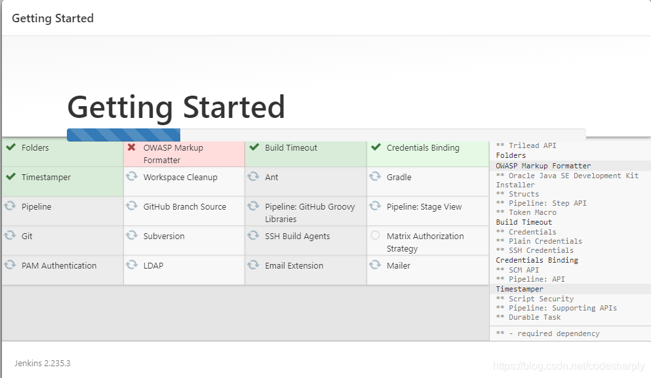Screen dimensions: 651x378
Task: Click the sync icon beside Pipeline
Action: pos(10,206)
